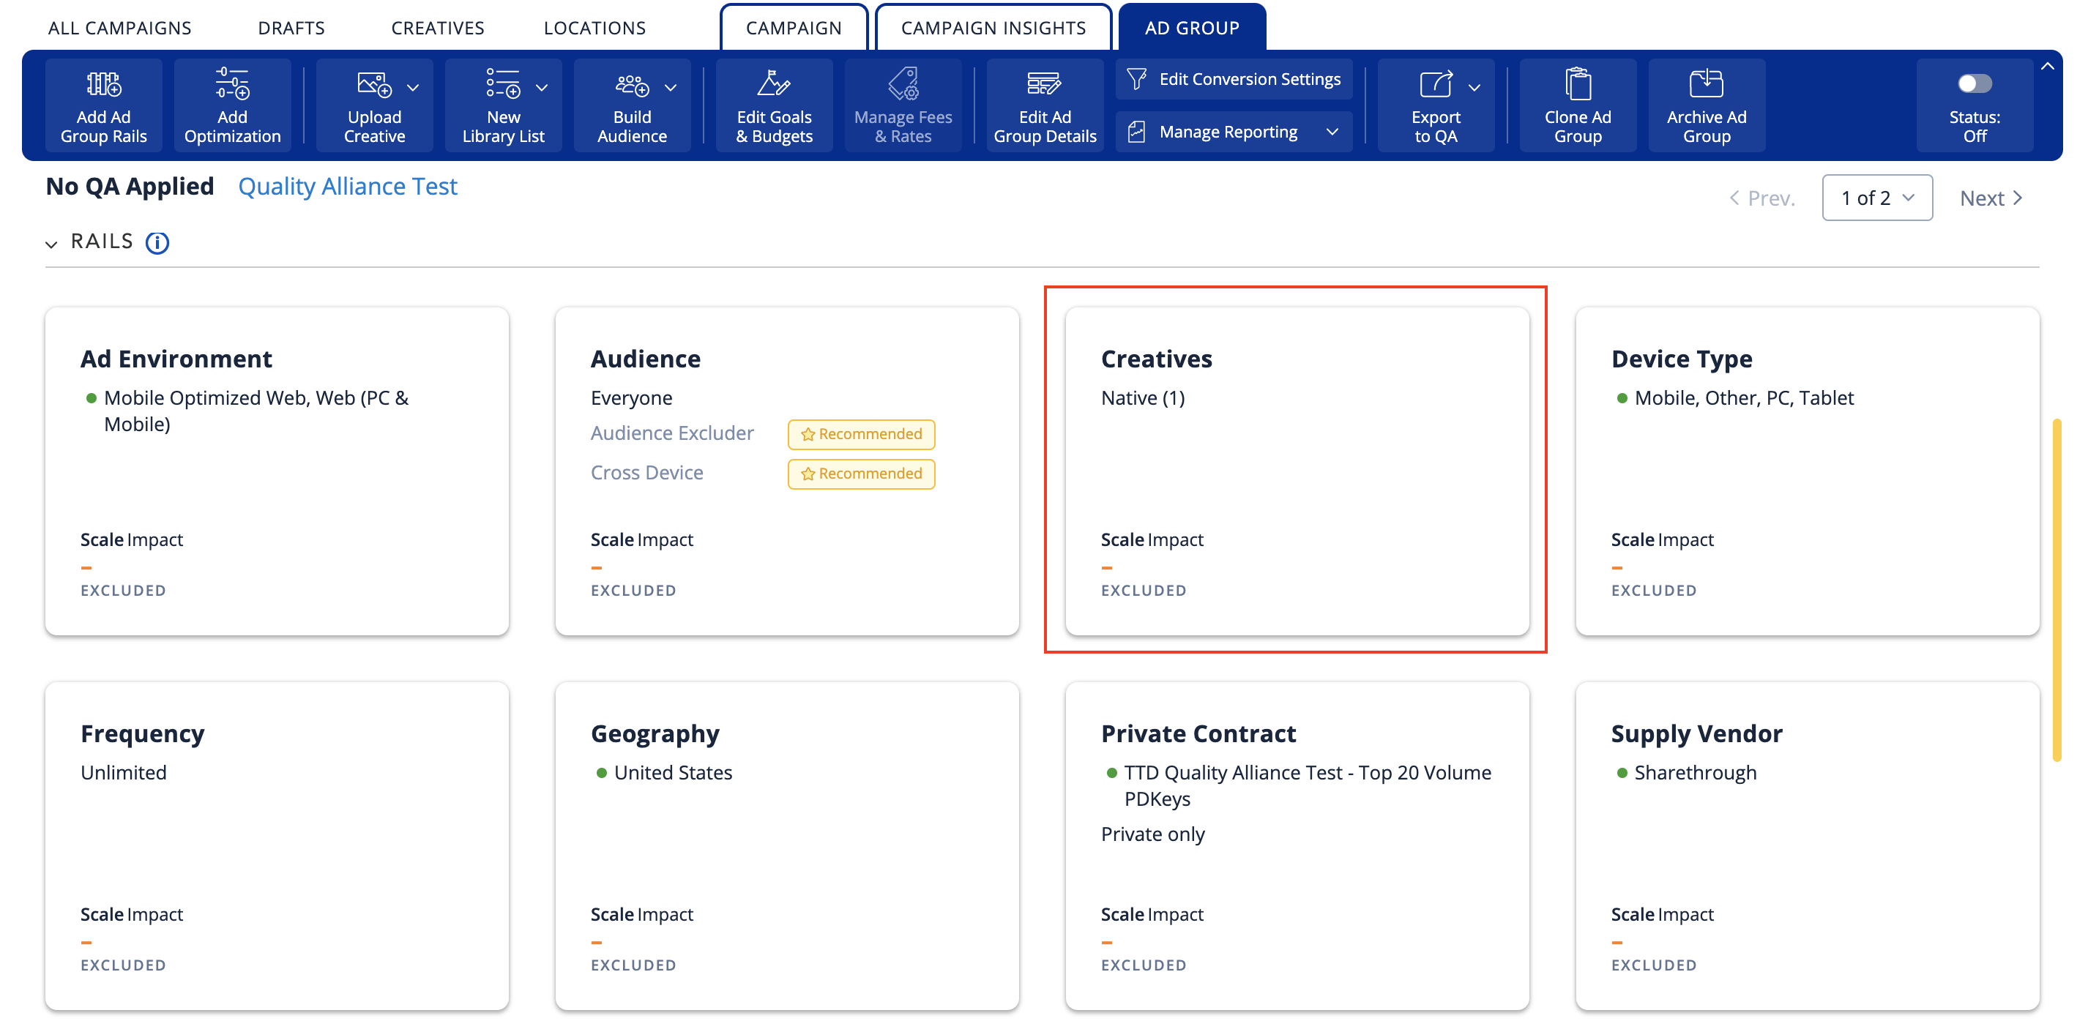
Task: Click the Manage Reporting document icon
Action: pyautogui.click(x=1136, y=131)
